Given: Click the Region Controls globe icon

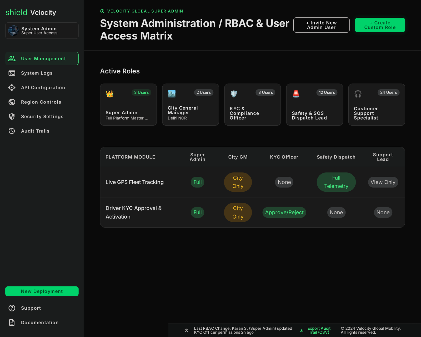Looking at the screenshot, I should [x=12, y=102].
